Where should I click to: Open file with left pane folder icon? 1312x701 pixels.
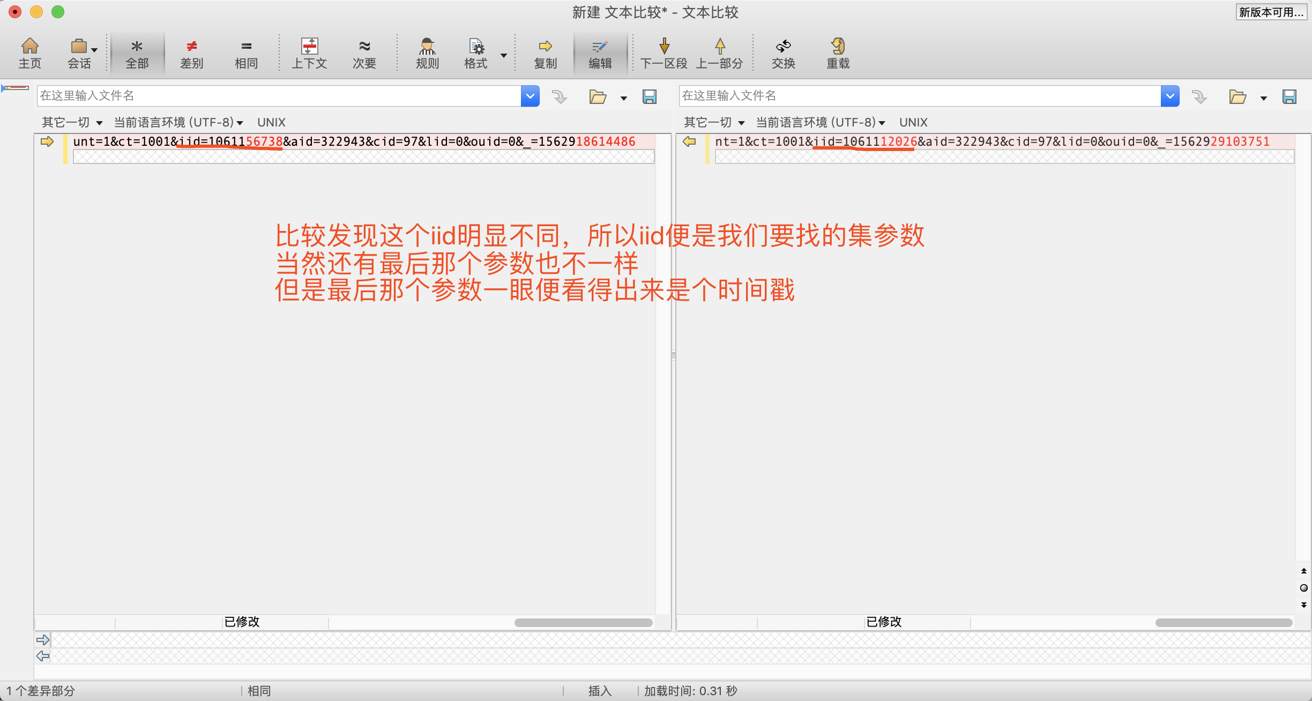598,96
